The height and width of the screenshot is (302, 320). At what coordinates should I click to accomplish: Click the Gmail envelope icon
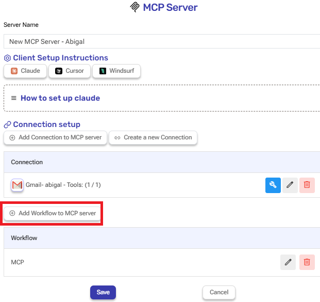click(17, 185)
